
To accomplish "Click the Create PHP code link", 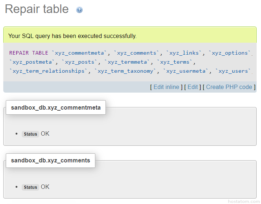I will [229, 87].
